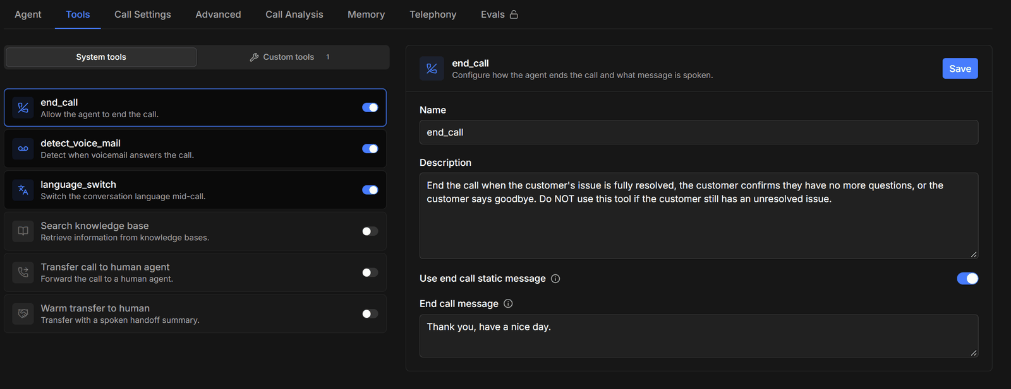The height and width of the screenshot is (389, 1011).
Task: Open the Memory tab
Action: click(x=366, y=15)
